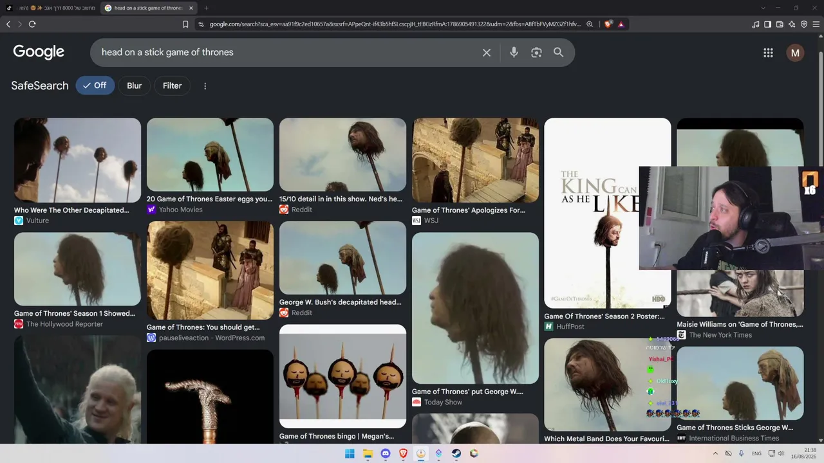Viewport: 824px width, 463px height.
Task: Bookmark this page in the address bar
Action: click(185, 24)
